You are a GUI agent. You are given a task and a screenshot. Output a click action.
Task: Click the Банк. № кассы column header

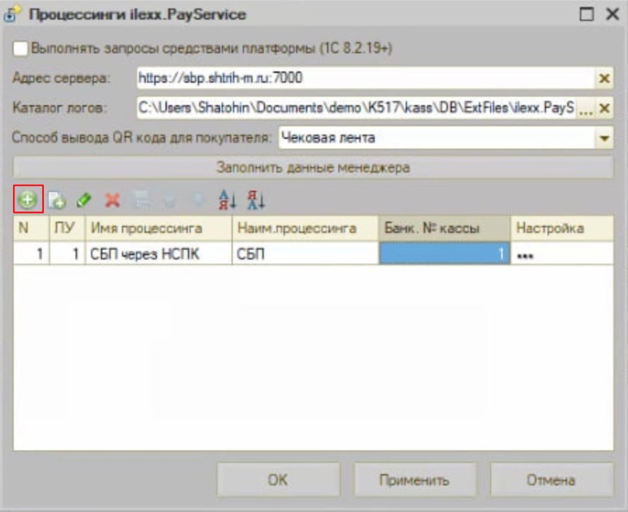tap(444, 228)
